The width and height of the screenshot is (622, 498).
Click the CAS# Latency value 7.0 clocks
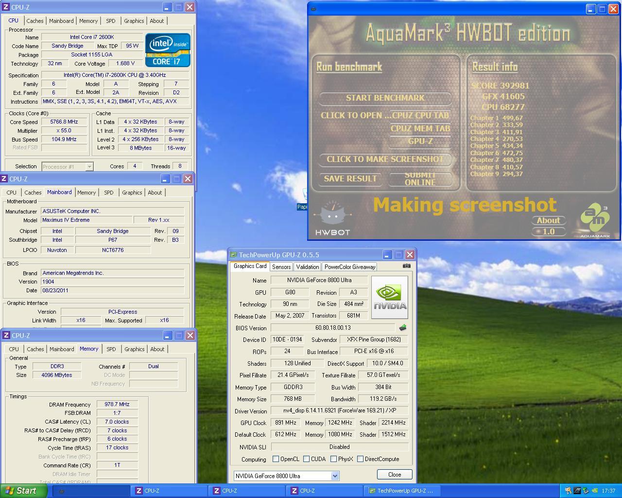[x=117, y=422]
